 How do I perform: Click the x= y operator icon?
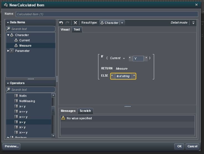(x=16, y=122)
